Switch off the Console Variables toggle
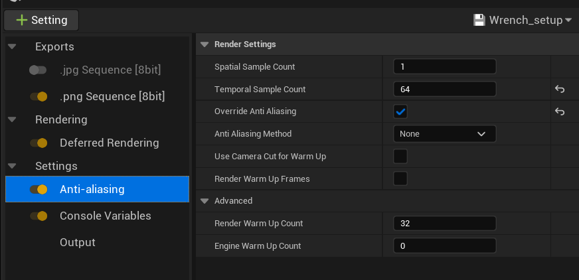Image resolution: width=579 pixels, height=280 pixels. [38, 216]
